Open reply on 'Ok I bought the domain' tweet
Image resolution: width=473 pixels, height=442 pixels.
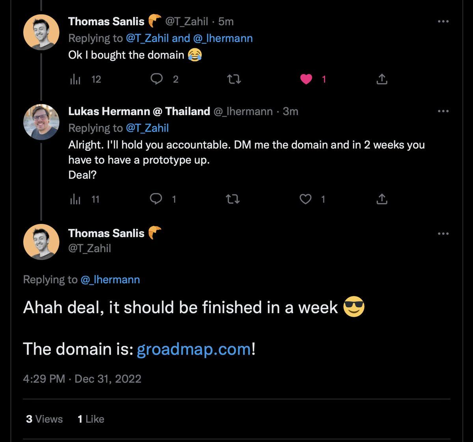click(157, 79)
